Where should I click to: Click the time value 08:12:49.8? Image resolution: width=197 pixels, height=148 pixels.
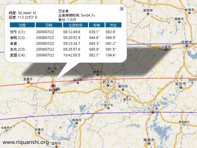[x=72, y=32]
